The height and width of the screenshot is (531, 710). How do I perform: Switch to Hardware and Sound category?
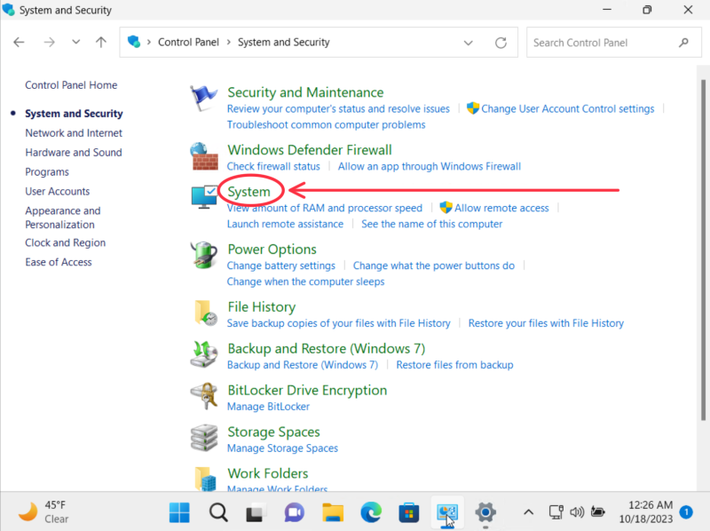(74, 152)
